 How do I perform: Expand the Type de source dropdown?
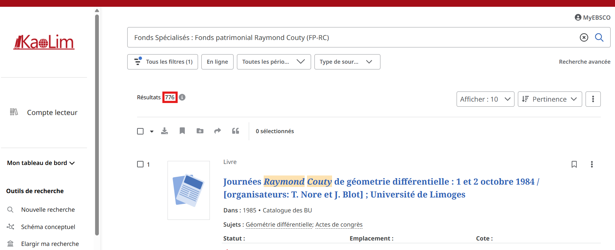[347, 62]
